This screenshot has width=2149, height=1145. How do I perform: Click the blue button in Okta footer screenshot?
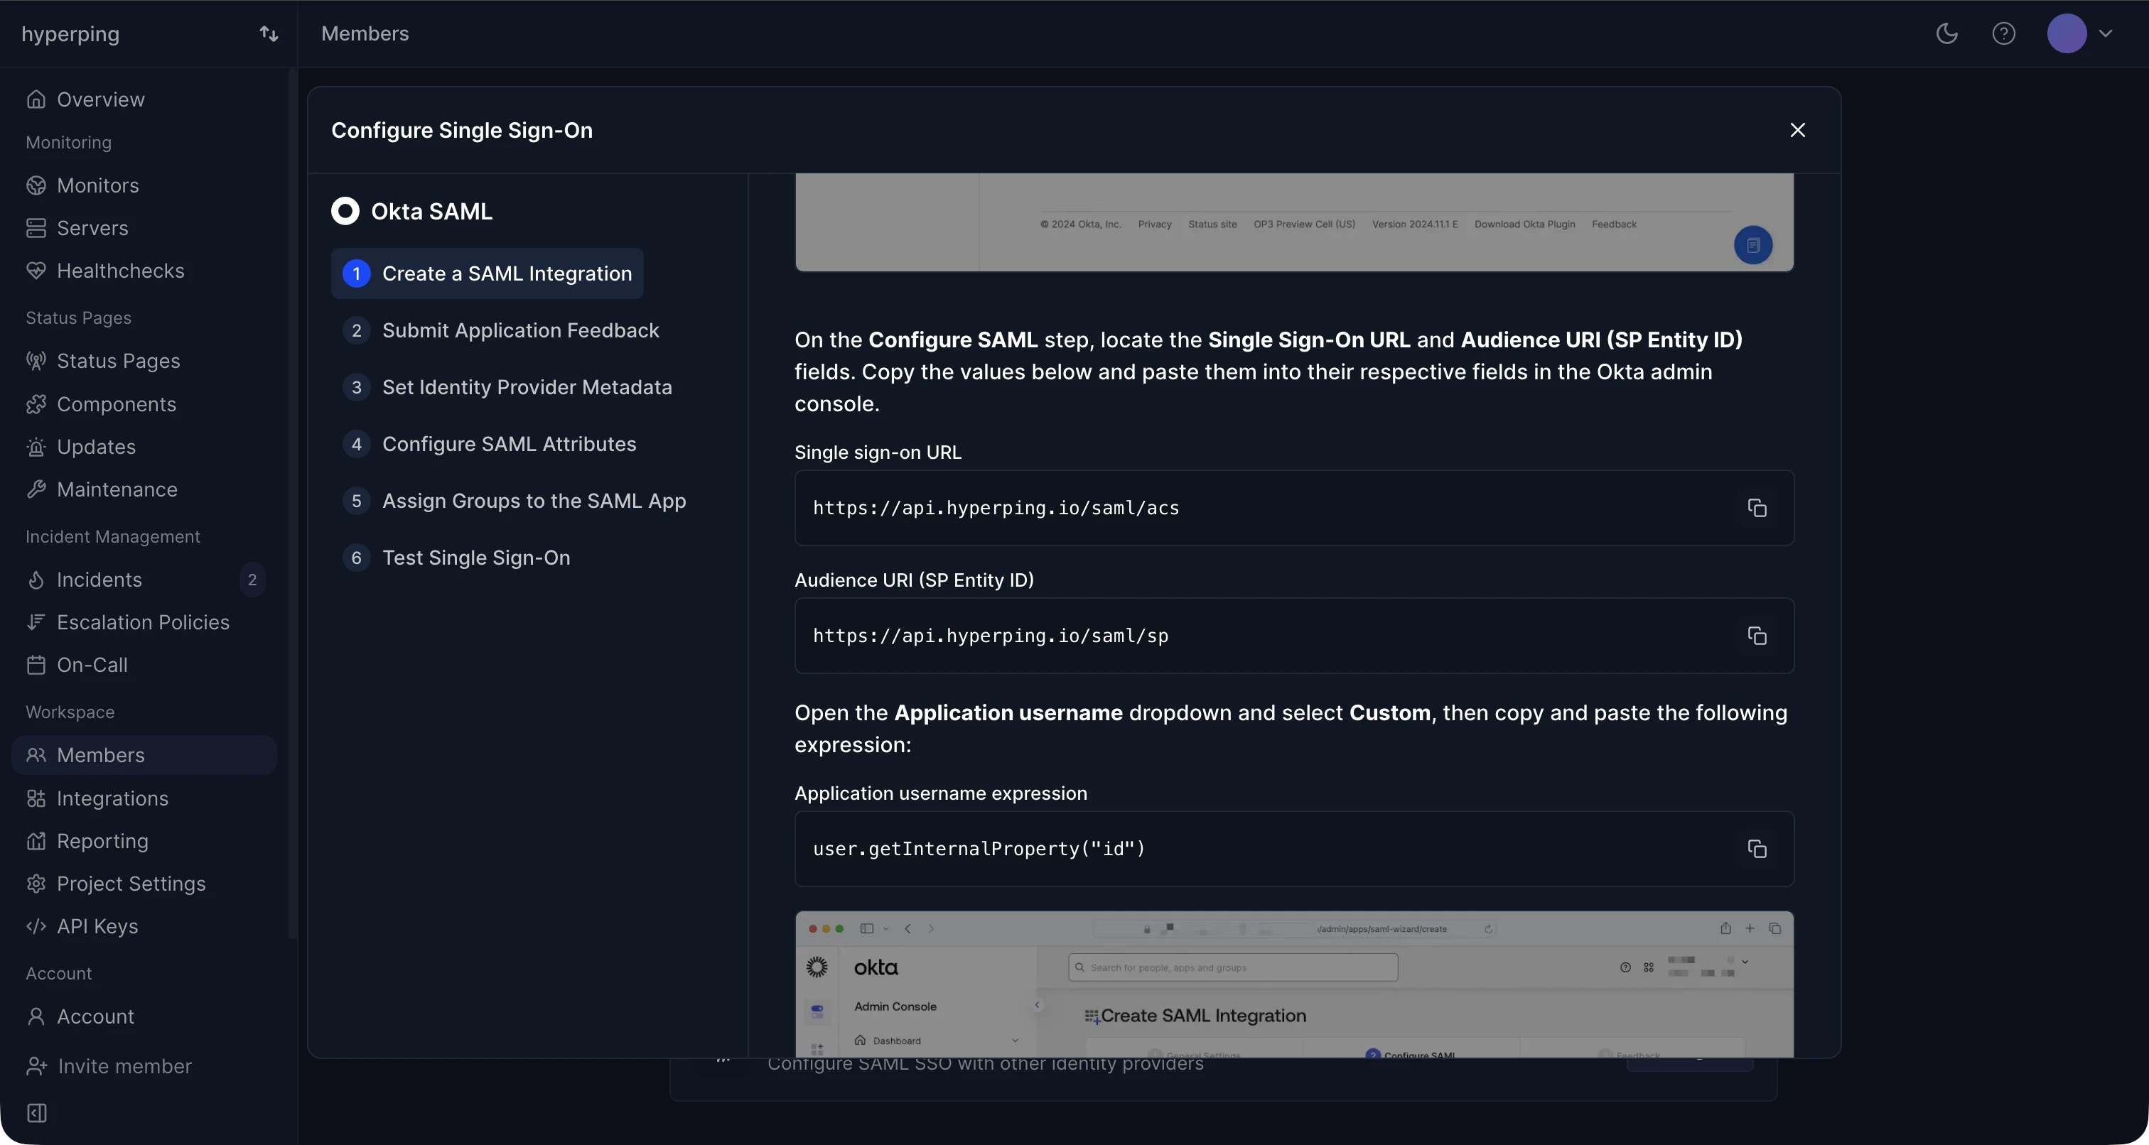[x=1752, y=245]
